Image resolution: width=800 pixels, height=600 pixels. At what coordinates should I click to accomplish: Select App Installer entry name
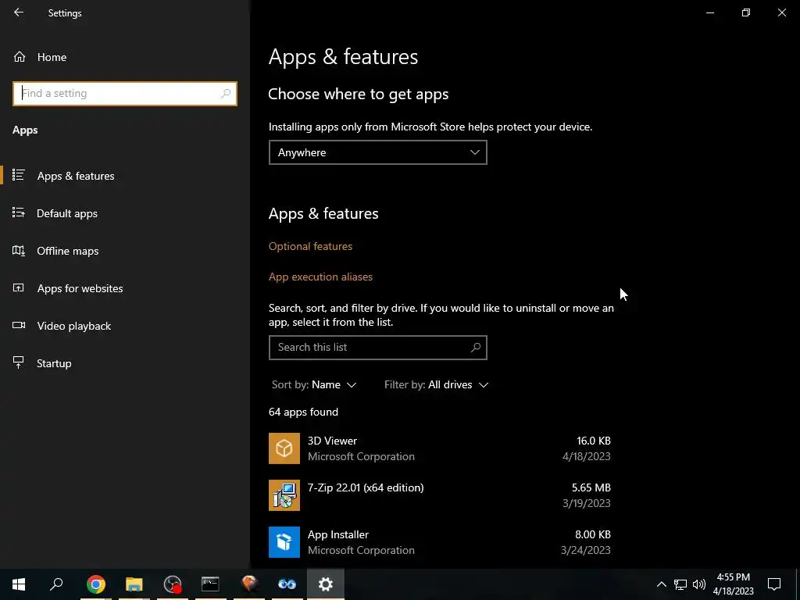[337, 534]
